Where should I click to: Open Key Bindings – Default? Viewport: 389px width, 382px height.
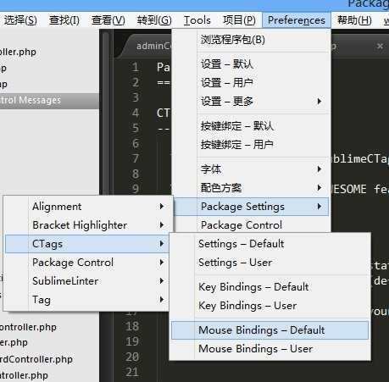270,287
